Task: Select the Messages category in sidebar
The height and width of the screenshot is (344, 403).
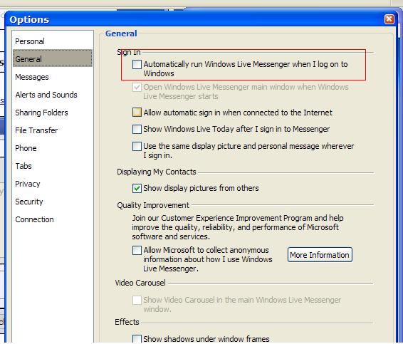Action: tap(32, 77)
